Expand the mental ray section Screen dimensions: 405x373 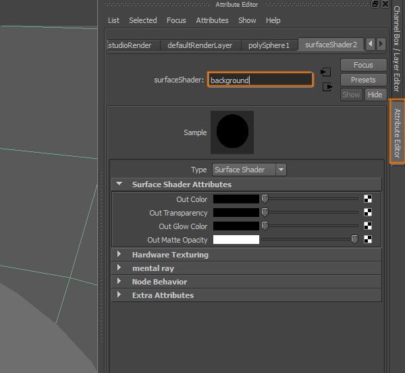pos(119,268)
